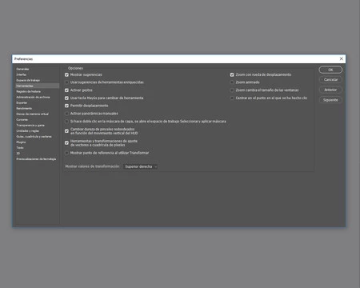Toggle the Mostrar sugerencias checkbox

66,75
